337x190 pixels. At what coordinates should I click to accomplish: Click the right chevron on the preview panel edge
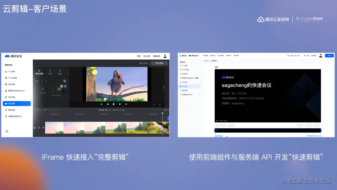[x=164, y=87]
